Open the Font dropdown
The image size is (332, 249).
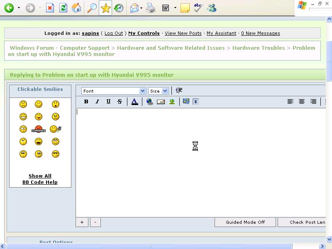click(114, 91)
